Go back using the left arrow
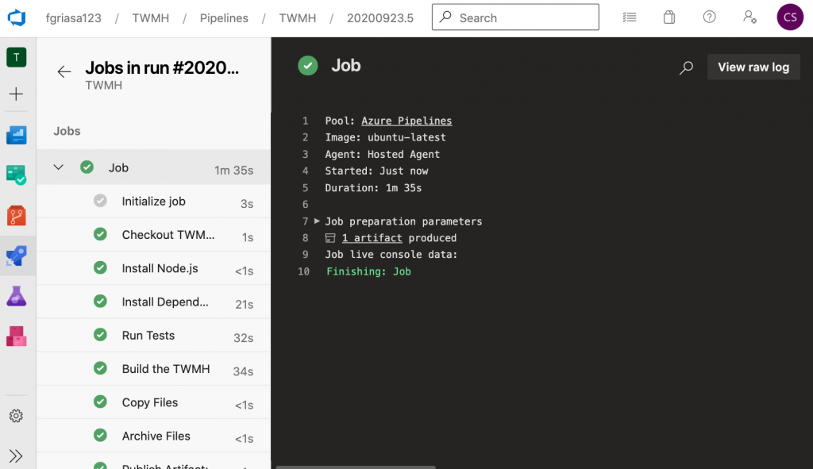This screenshot has height=469, width=813. pyautogui.click(x=64, y=71)
